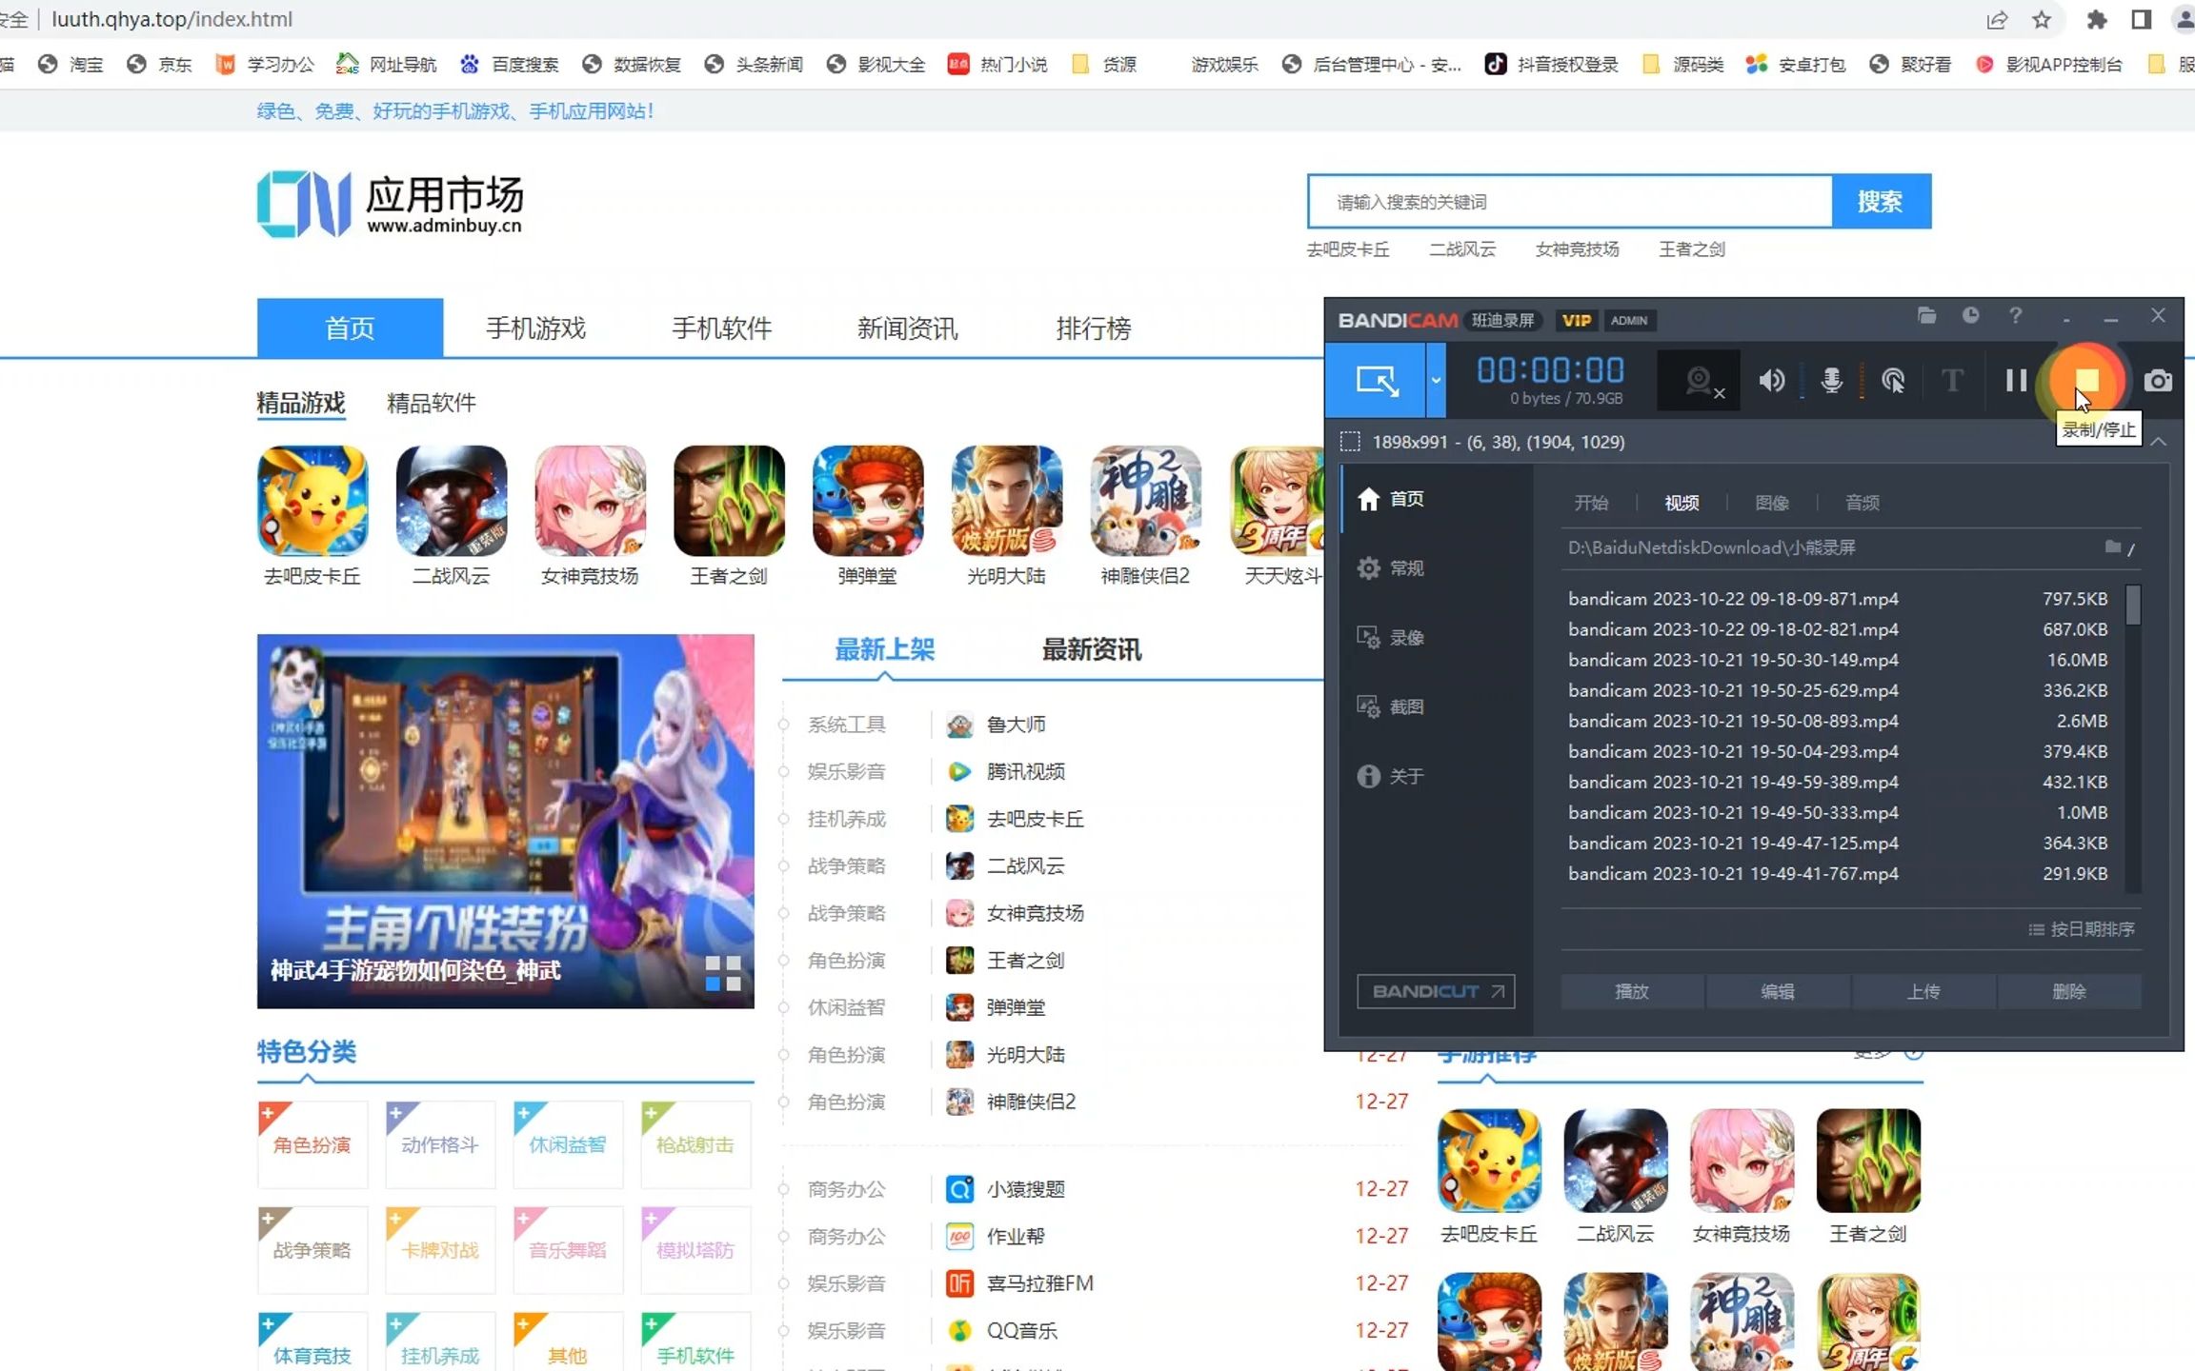Screen dimensions: 2195x1371
Task: Click the capture area rectangle icon
Action: coord(1349,442)
